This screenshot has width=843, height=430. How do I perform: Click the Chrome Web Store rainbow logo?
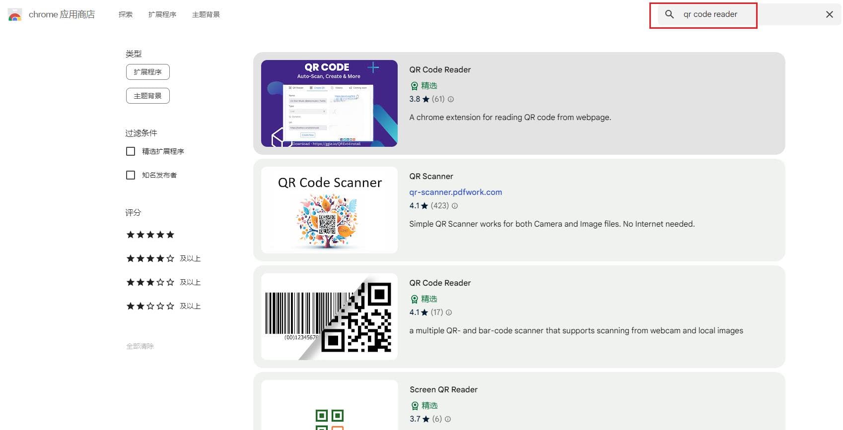click(x=15, y=15)
